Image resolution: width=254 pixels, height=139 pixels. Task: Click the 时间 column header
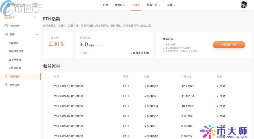coord(57,77)
